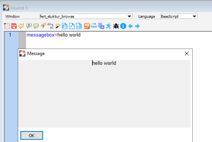Click the comment bubble with text lines
212x142 pixels.
pos(29,26)
